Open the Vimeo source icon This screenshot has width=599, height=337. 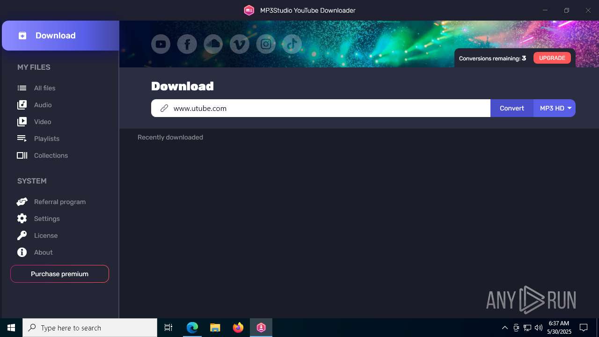pos(240,44)
